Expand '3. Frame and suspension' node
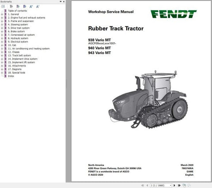The width and height of the screenshot is (212, 188). pos(2,21)
